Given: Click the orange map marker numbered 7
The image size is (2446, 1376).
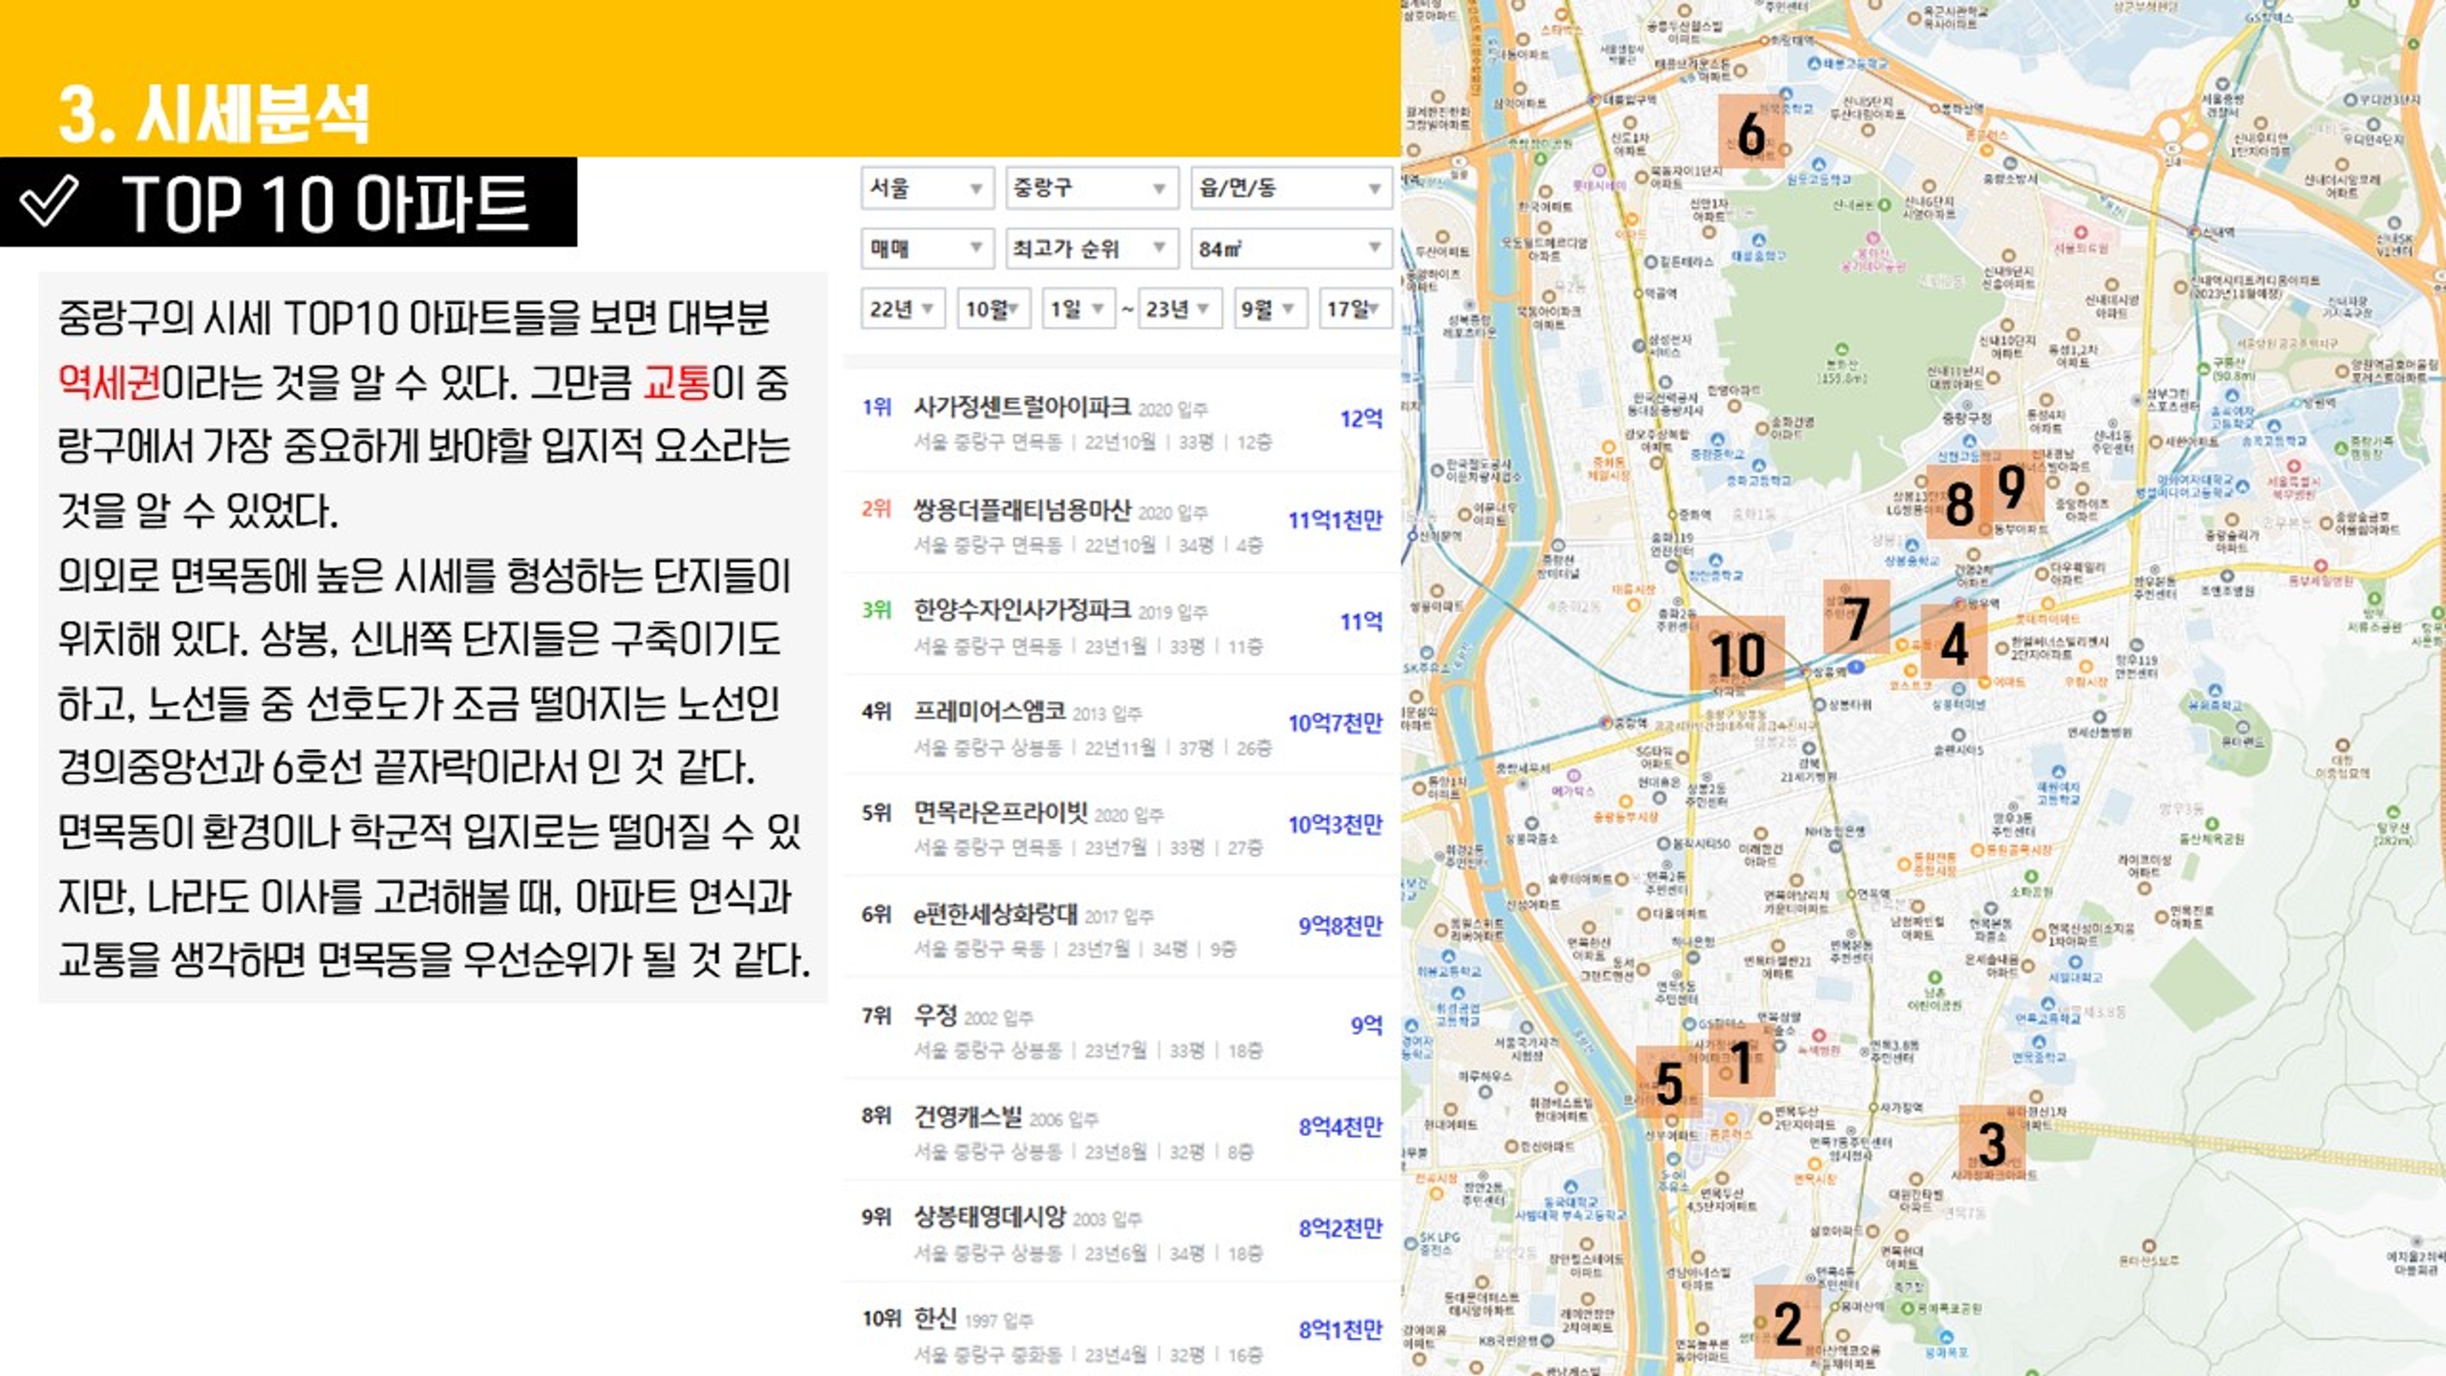Looking at the screenshot, I should (1856, 617).
